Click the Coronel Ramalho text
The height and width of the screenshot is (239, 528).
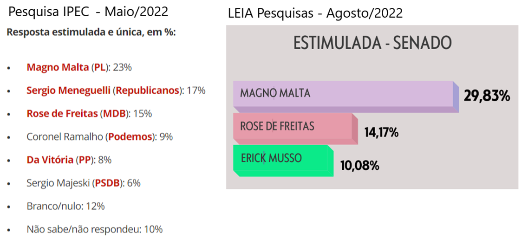coord(65,137)
